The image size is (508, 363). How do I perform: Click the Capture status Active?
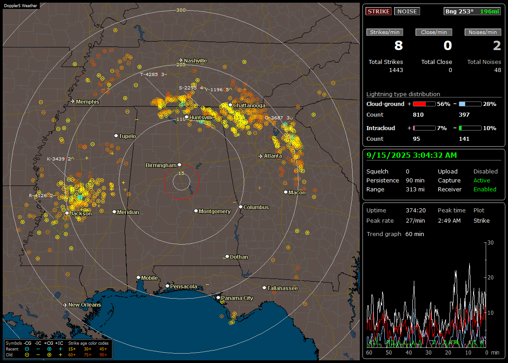(482, 180)
